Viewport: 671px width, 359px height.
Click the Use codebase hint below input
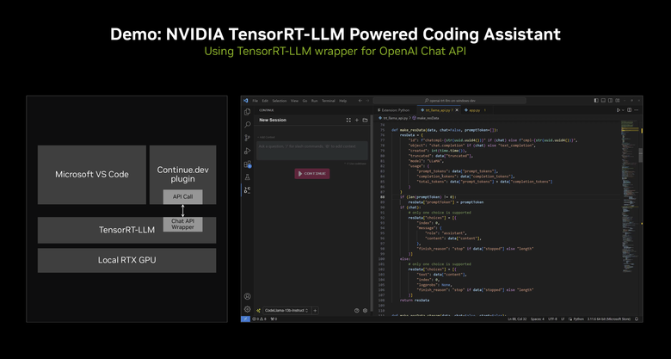pyautogui.click(x=355, y=164)
